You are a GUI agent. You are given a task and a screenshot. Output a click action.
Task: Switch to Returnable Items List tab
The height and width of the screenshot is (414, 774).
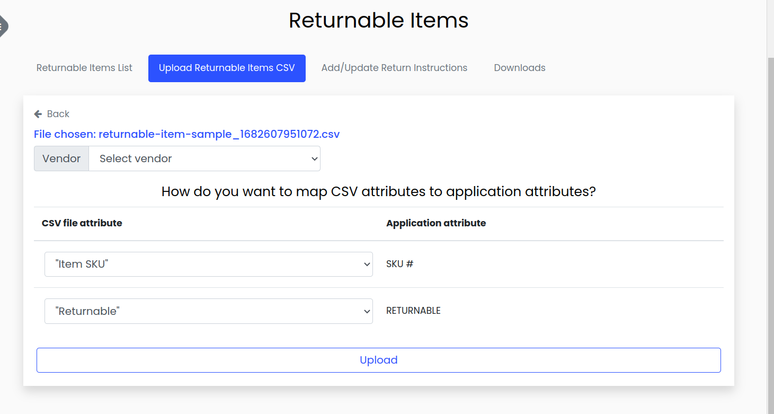coord(84,68)
